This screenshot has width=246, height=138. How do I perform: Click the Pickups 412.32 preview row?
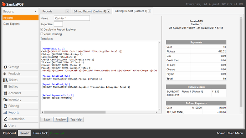pyautogui.click(x=196, y=51)
